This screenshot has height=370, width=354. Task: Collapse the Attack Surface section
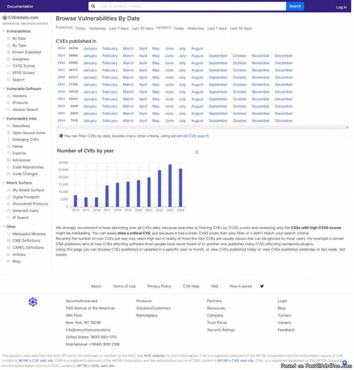(x=4, y=183)
